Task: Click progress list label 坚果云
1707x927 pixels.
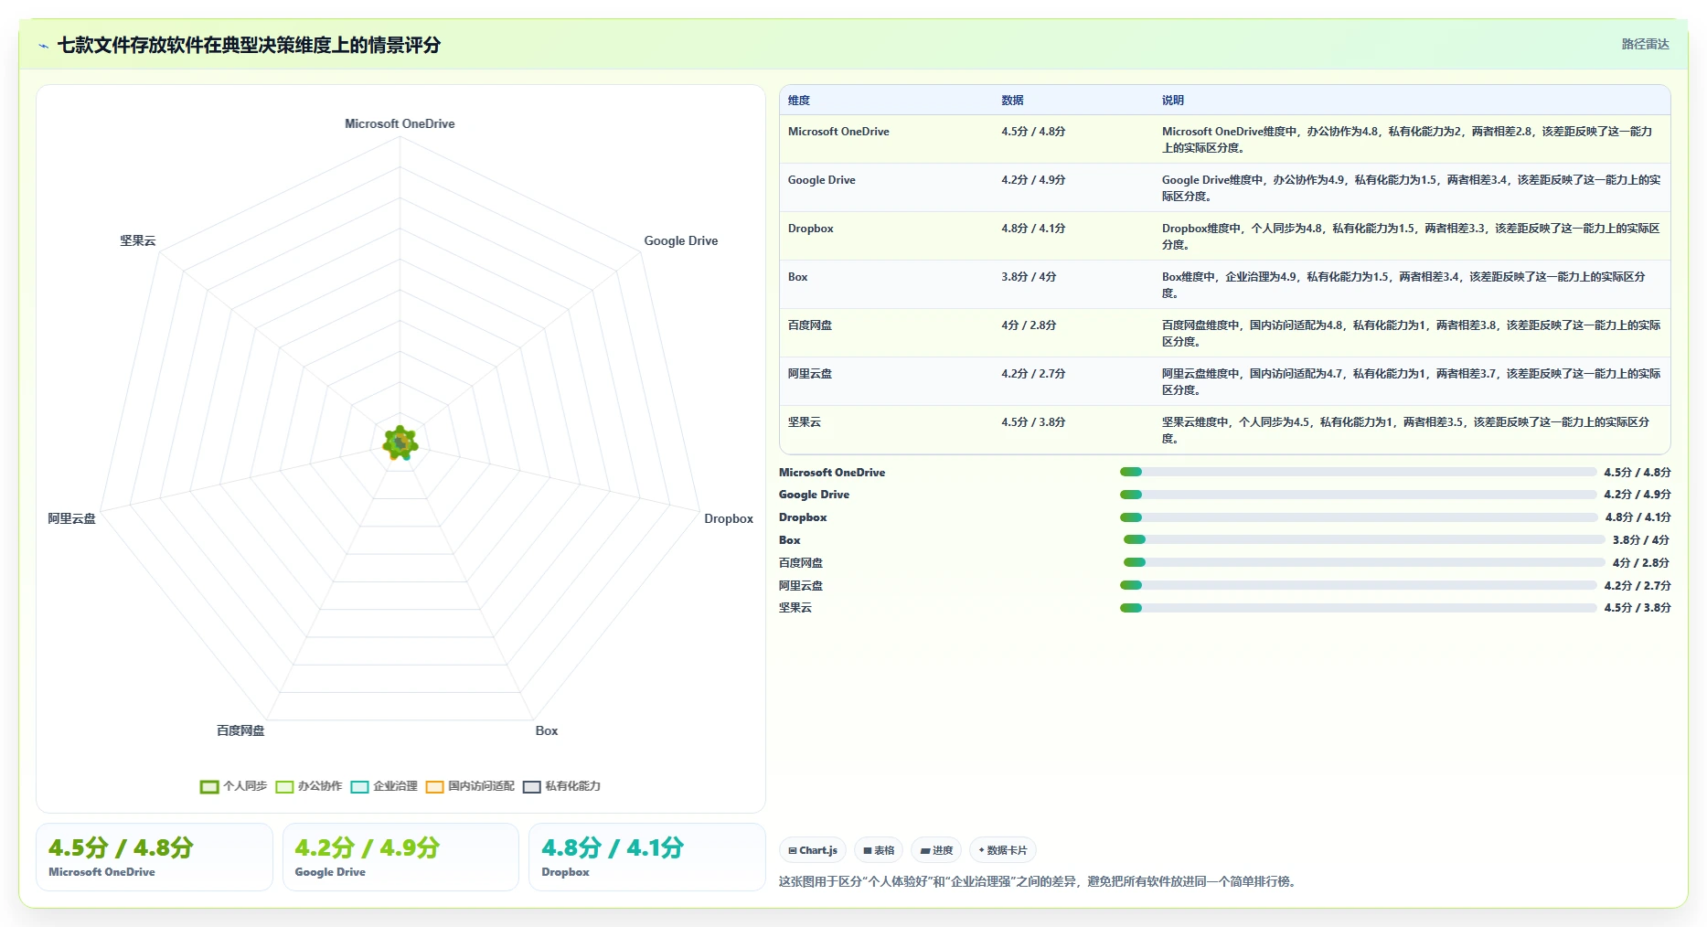Action: (795, 608)
